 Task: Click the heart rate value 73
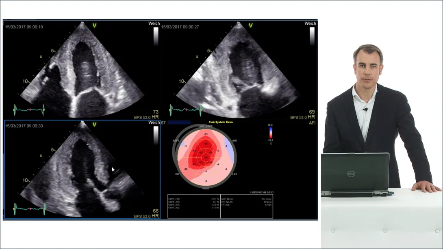156,112
